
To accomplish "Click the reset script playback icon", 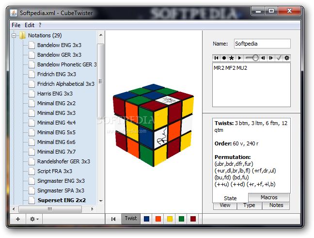I will click(x=216, y=58).
